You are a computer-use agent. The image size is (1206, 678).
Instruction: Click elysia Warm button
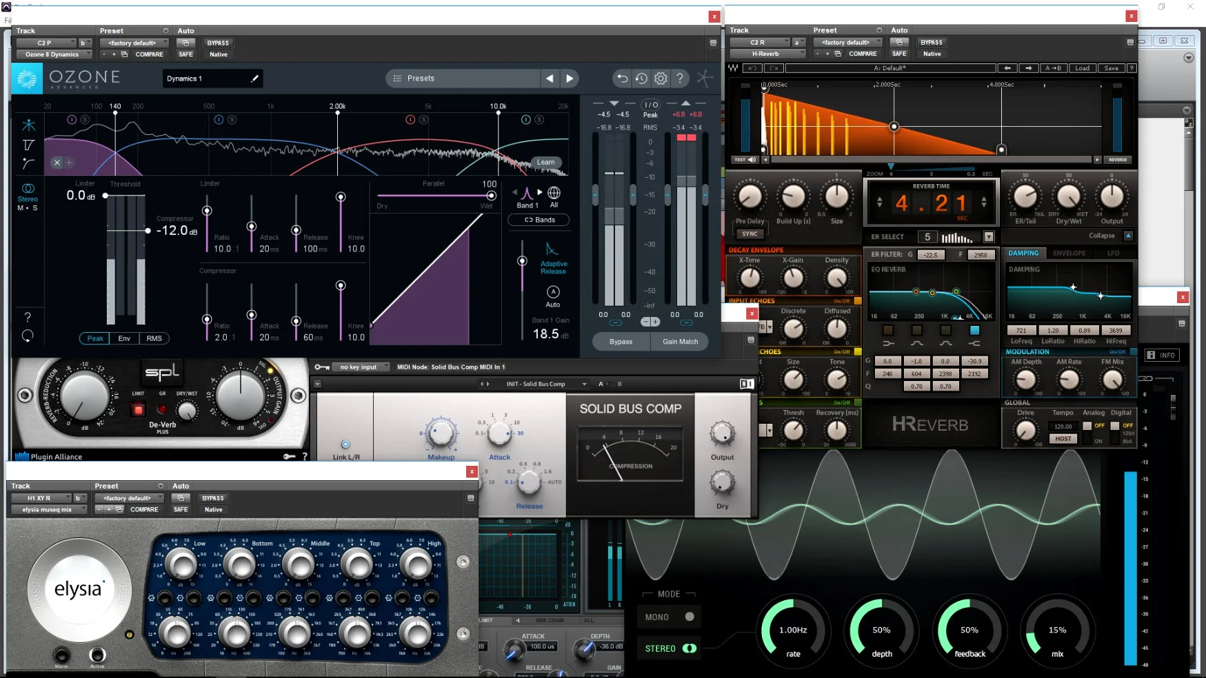coord(61,655)
